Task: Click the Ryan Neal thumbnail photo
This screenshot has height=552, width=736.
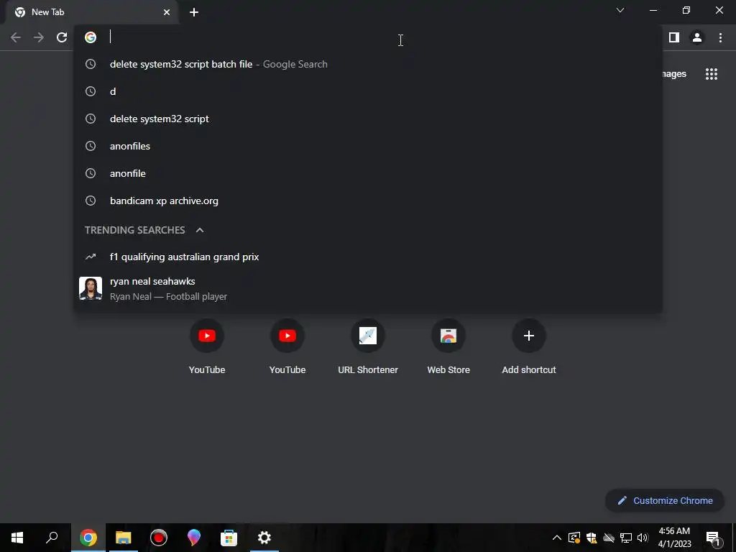Action: click(91, 288)
